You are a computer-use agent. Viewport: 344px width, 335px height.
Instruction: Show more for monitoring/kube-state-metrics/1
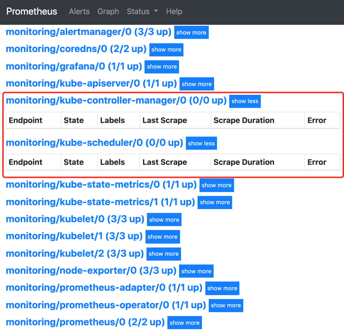[215, 202]
